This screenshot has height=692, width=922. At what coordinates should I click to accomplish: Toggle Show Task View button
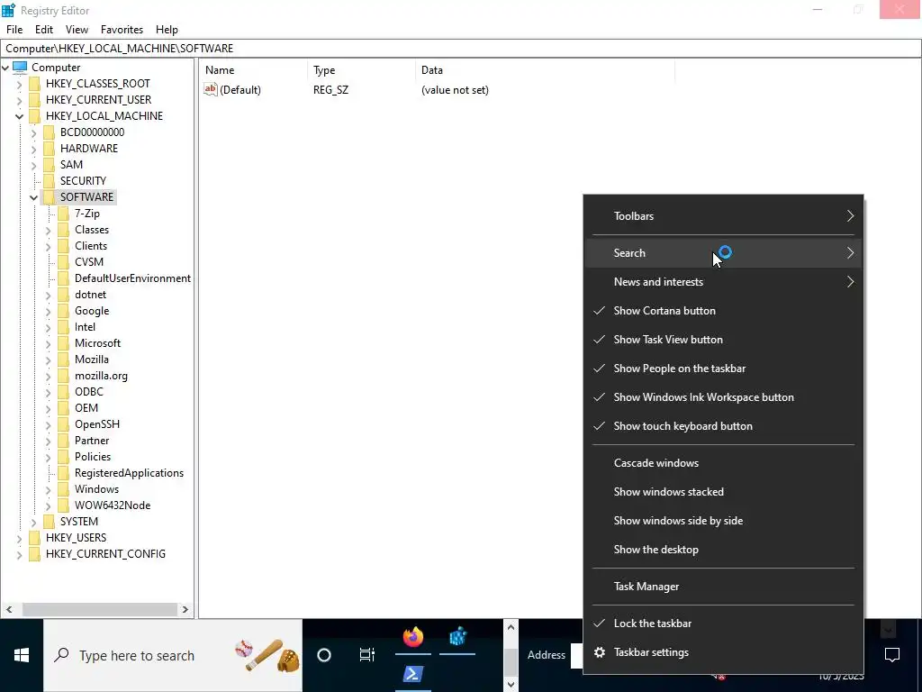[723, 340]
